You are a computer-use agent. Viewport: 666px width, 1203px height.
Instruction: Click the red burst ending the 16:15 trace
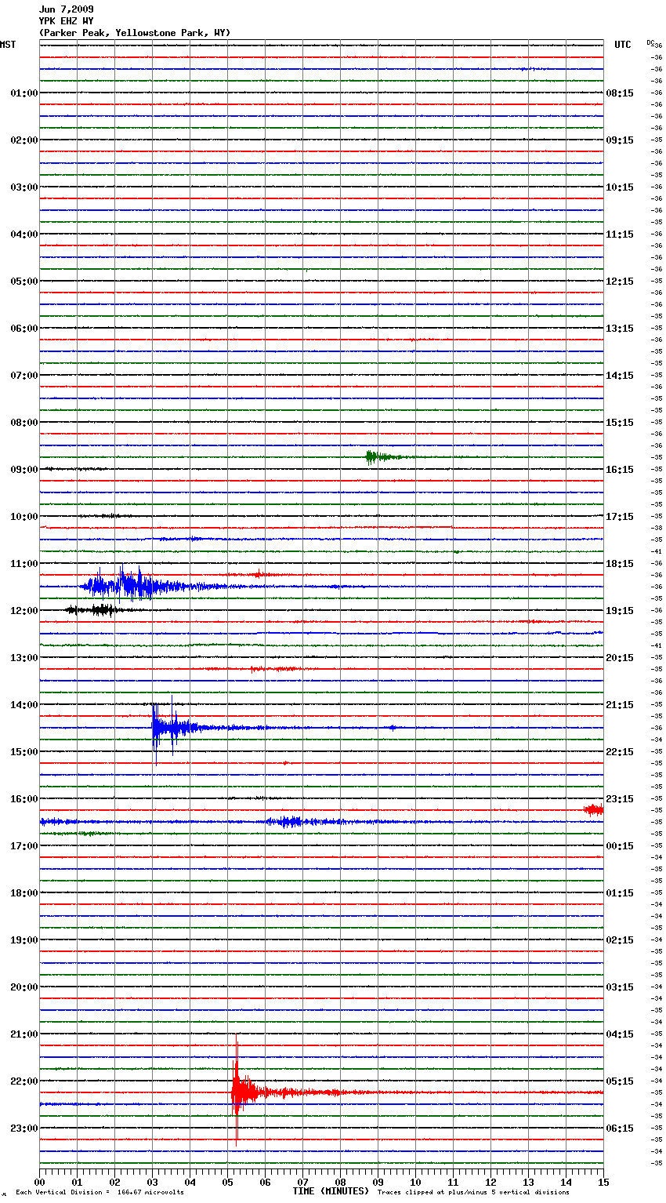594,809
